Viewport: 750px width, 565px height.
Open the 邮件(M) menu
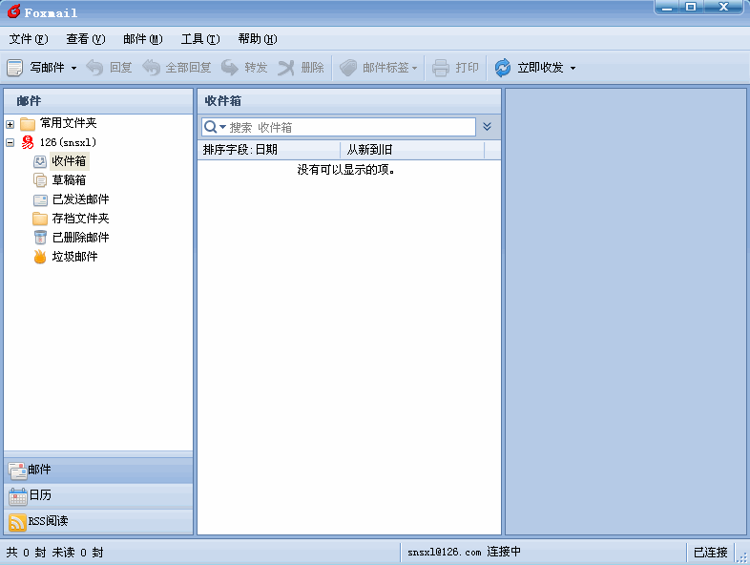tap(143, 39)
